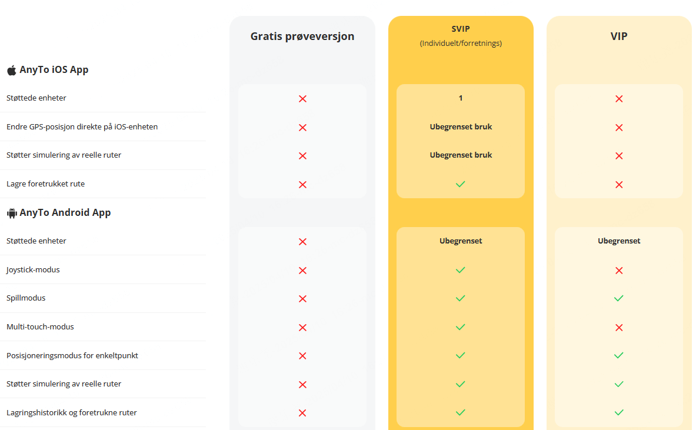Select the SVIP plan header
The image size is (696, 430).
coord(461,29)
